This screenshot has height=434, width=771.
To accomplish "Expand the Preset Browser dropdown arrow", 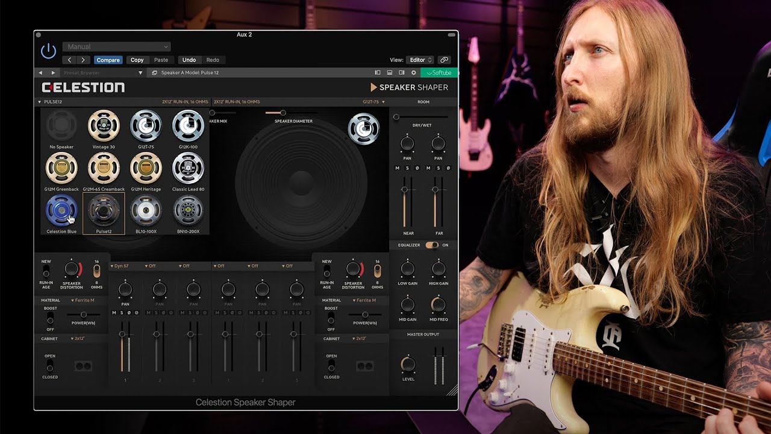I will pyautogui.click(x=140, y=73).
